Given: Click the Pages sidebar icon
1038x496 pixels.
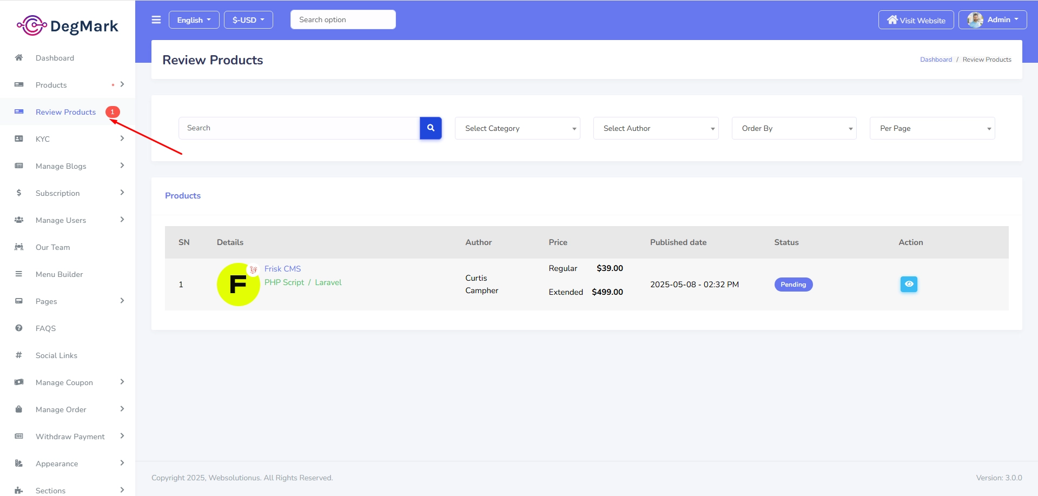Looking at the screenshot, I should (x=19, y=301).
